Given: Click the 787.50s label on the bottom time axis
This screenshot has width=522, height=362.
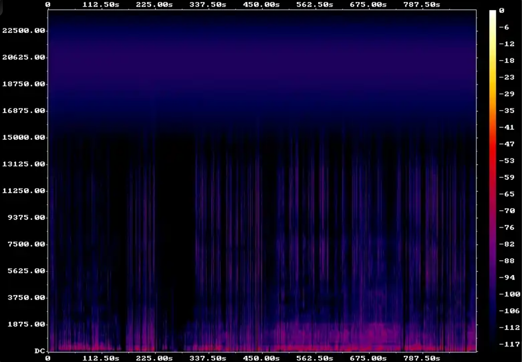Looking at the screenshot, I should 422,358.
